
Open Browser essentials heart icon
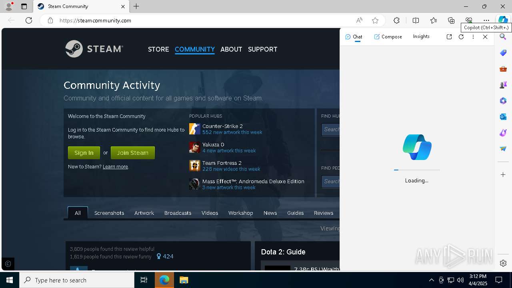click(469, 20)
